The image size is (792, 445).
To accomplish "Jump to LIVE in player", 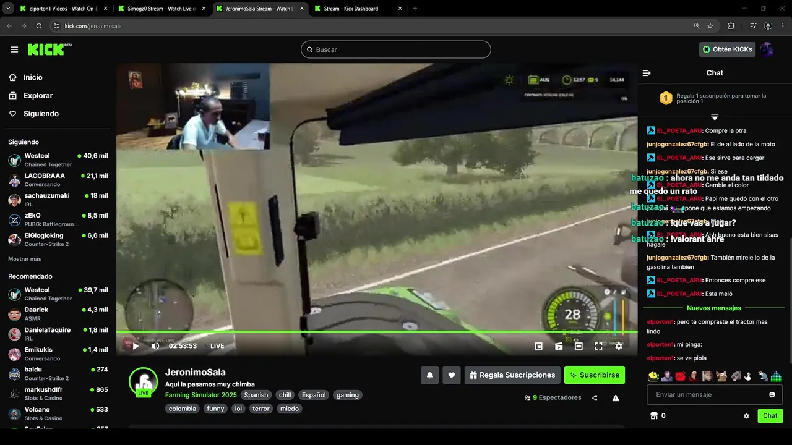I will (x=217, y=346).
